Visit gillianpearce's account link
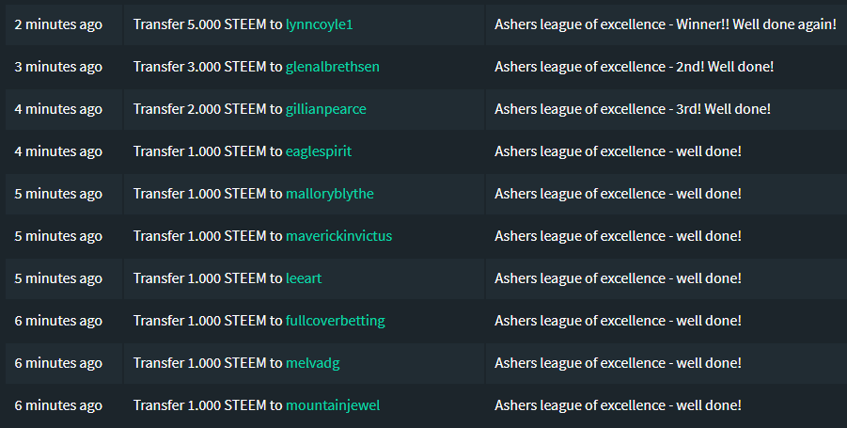Image resolution: width=847 pixels, height=428 pixels. point(325,109)
